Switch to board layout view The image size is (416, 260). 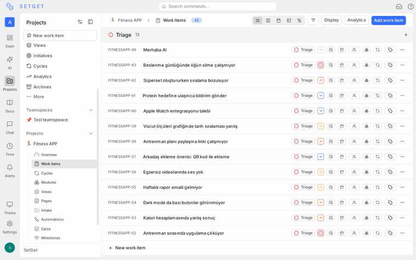(268, 20)
